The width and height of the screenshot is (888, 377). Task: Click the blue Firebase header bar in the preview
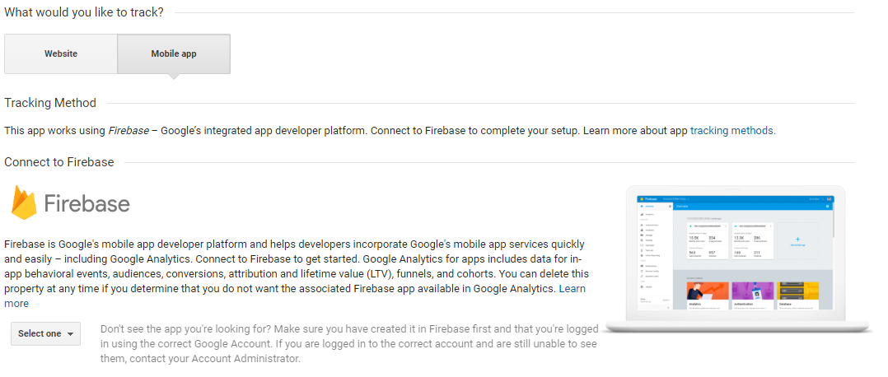click(736, 198)
